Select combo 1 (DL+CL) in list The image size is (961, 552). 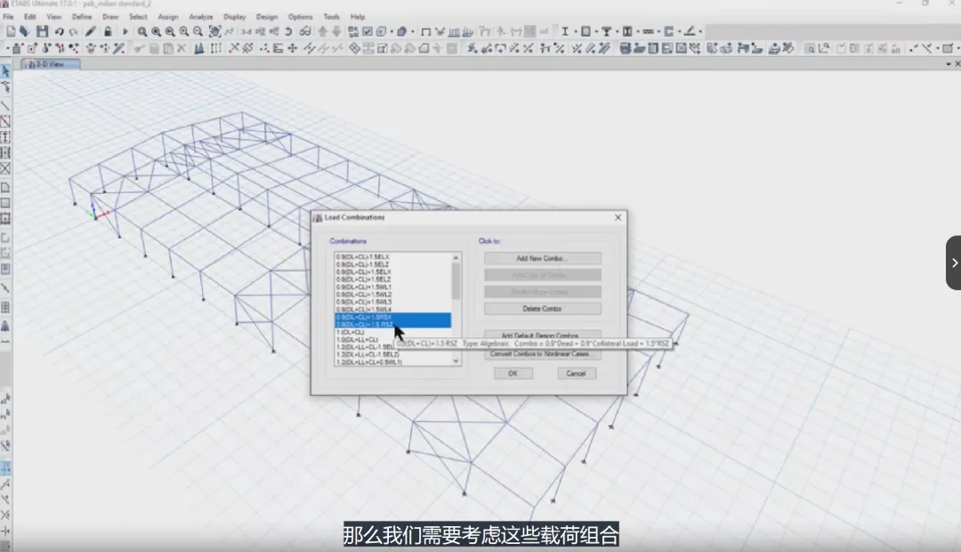click(392, 332)
